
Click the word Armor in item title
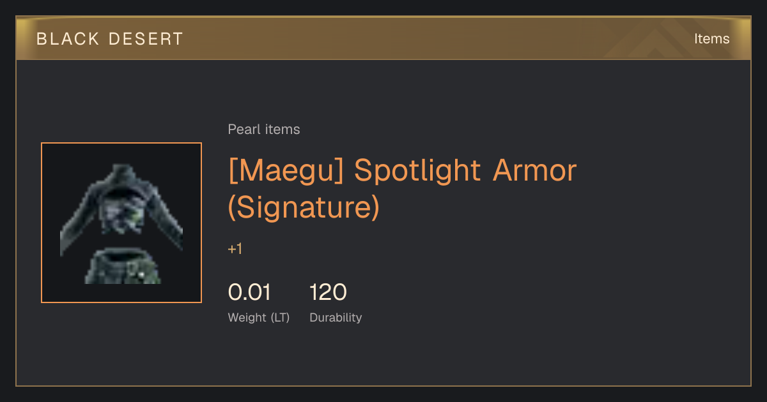pyautogui.click(x=534, y=170)
